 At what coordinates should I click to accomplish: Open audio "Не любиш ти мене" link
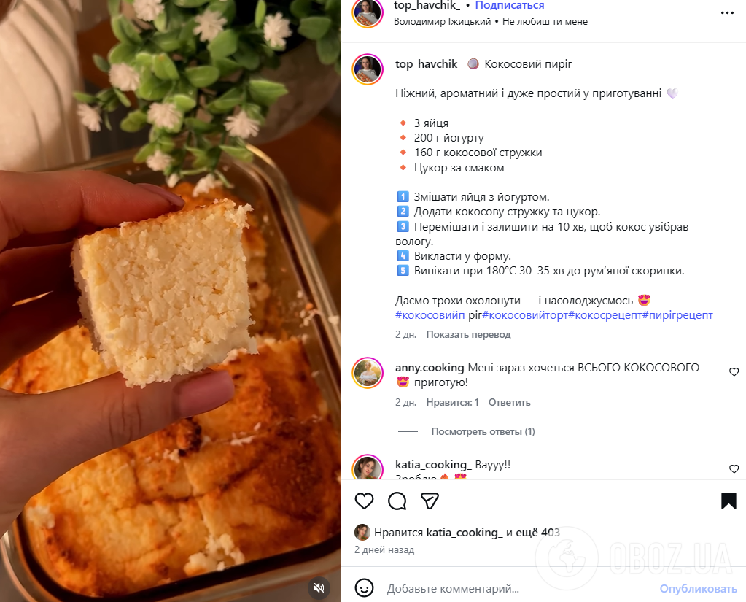pyautogui.click(x=545, y=21)
